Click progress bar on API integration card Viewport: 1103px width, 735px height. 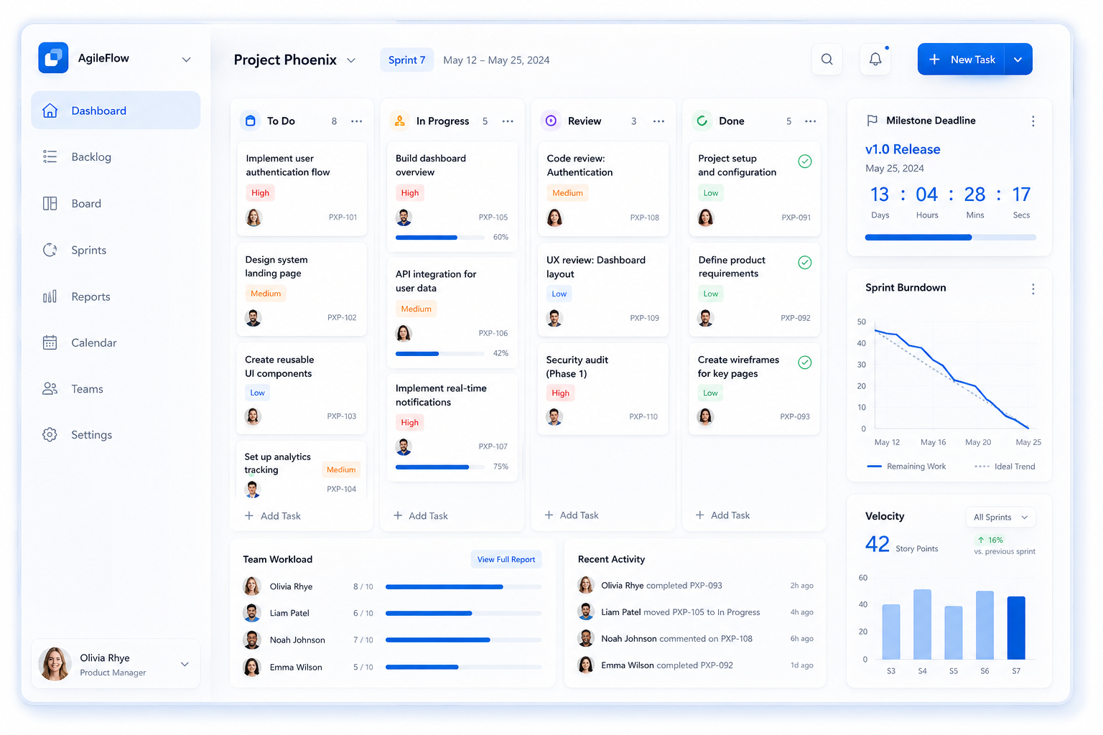(x=439, y=354)
